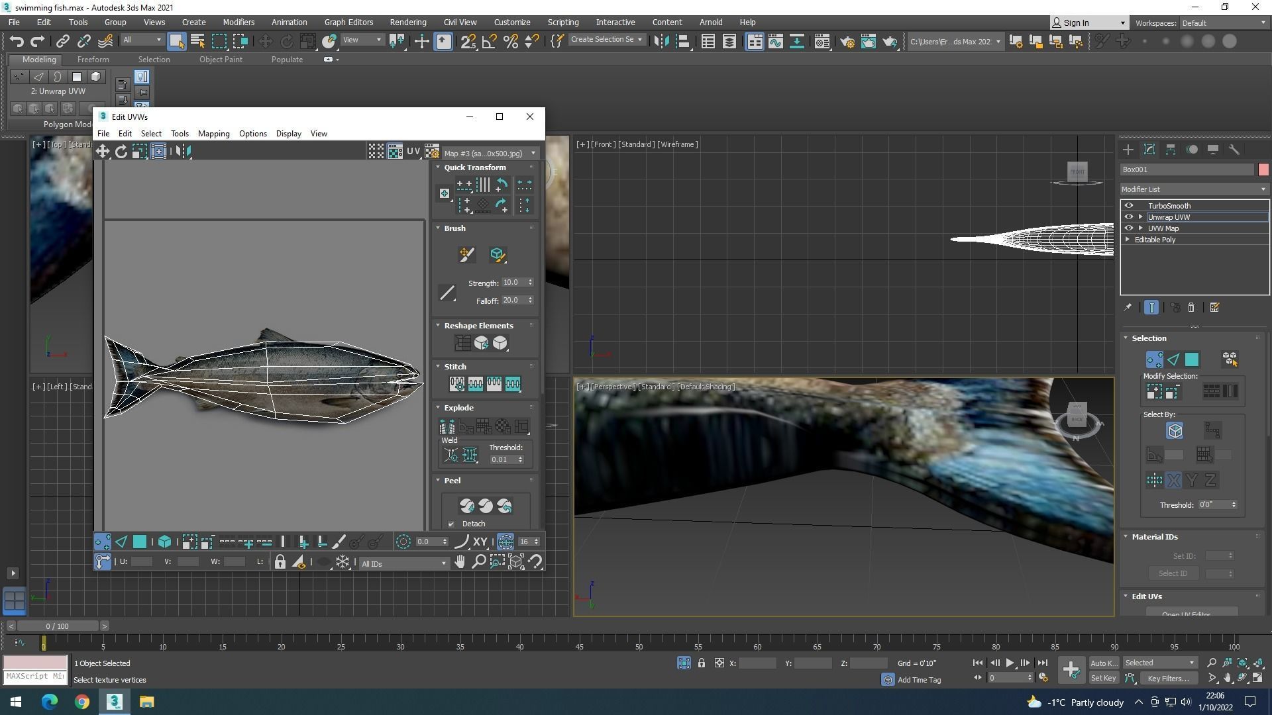
Task: Click the Quick Peel icon
Action: 467,506
